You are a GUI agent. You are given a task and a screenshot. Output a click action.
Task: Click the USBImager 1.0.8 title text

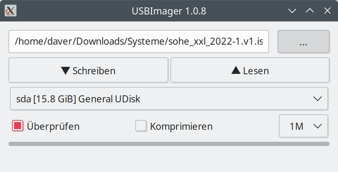[x=169, y=11]
